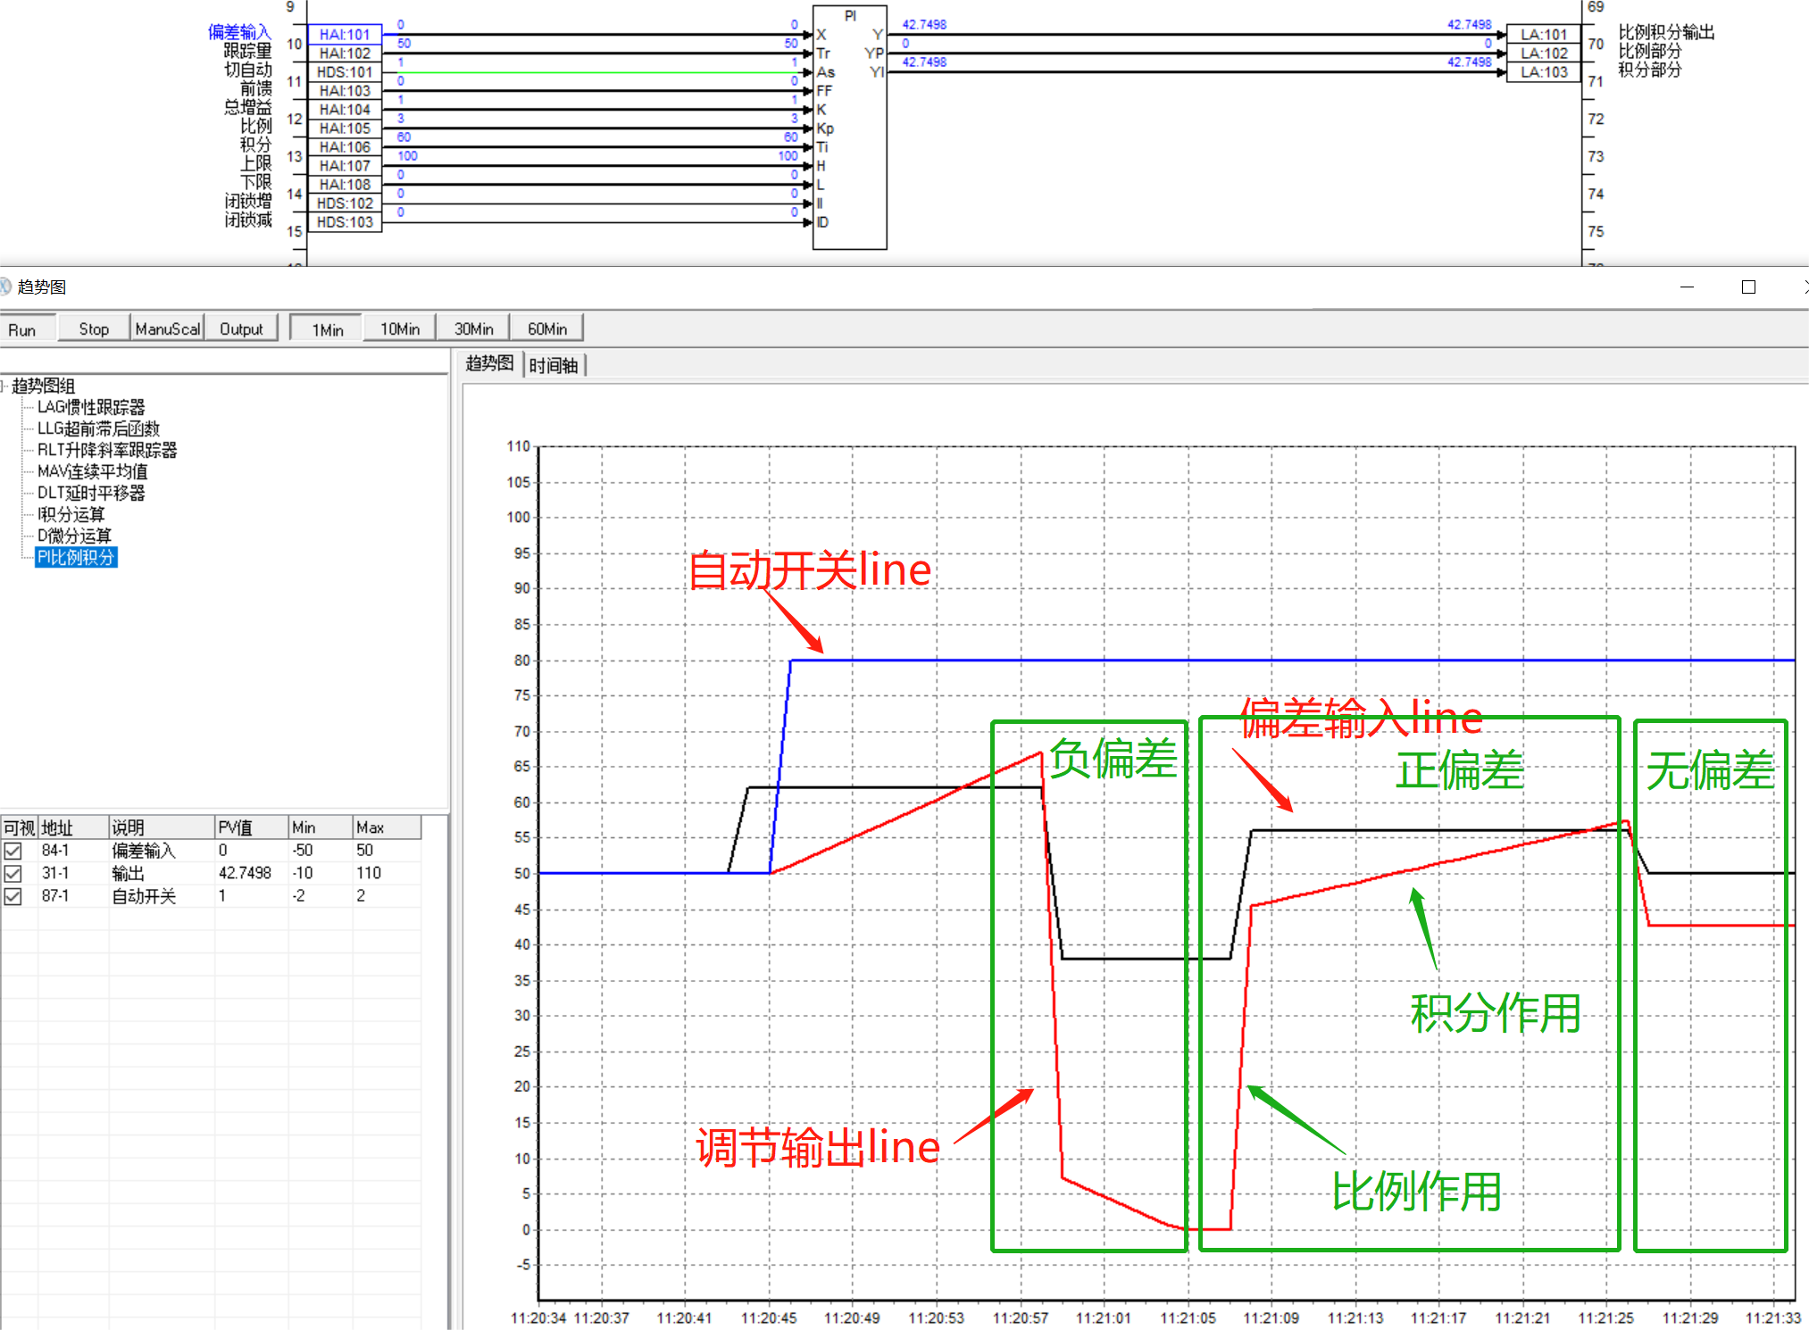Select the 60Min time range
1809x1330 pixels.
[x=546, y=328]
